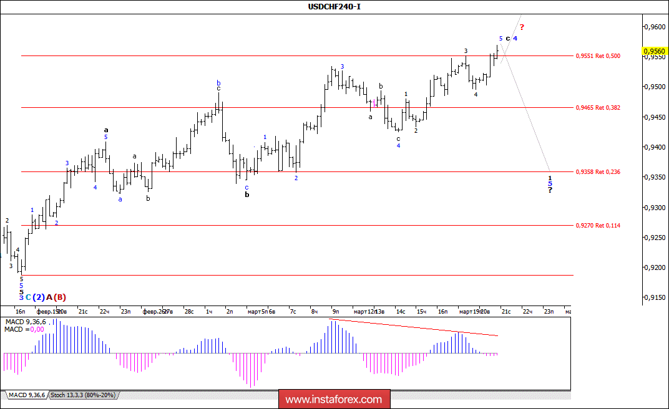The height and width of the screenshot is (409, 669).
Task: Select the 0,9270 Ret 0,114 level label
Action: click(598, 225)
